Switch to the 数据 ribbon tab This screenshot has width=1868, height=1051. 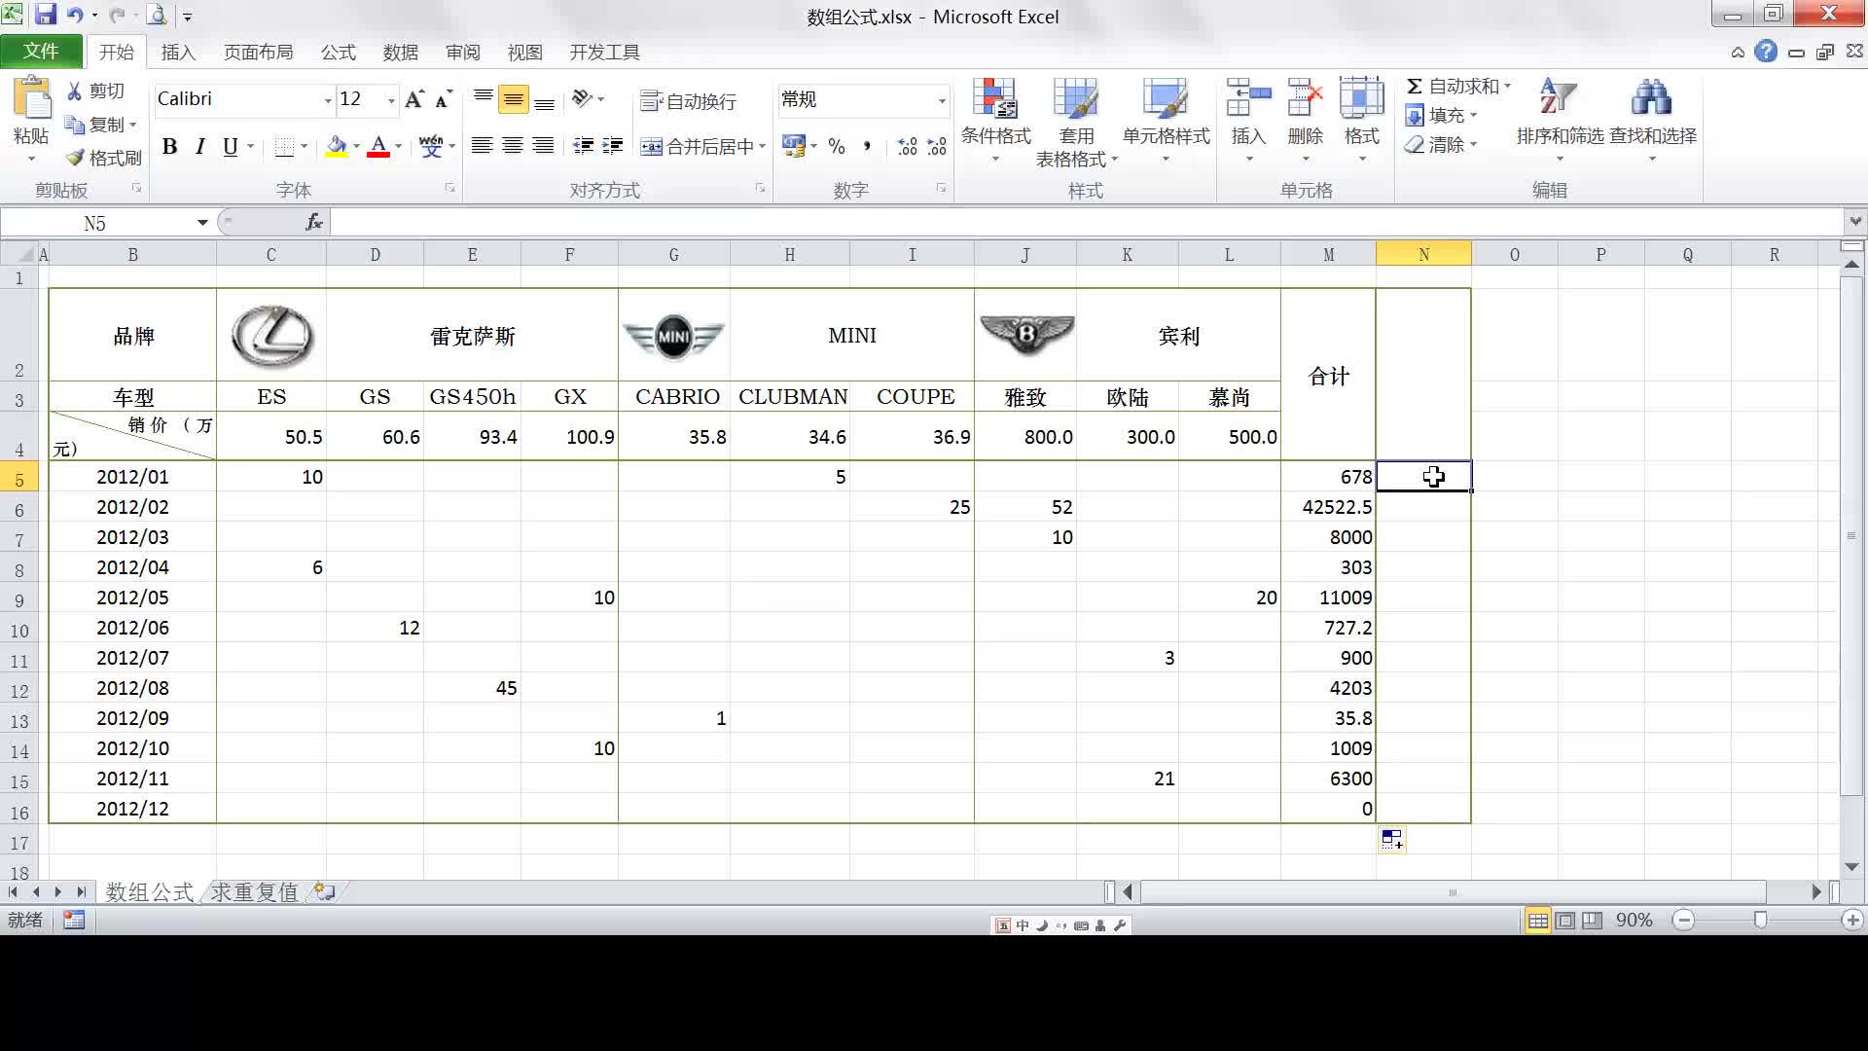pyautogui.click(x=402, y=52)
